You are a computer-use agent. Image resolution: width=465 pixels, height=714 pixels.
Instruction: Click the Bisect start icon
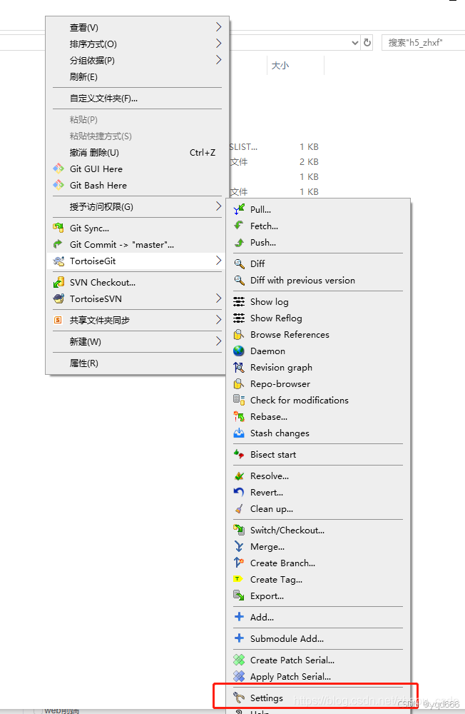(x=239, y=454)
